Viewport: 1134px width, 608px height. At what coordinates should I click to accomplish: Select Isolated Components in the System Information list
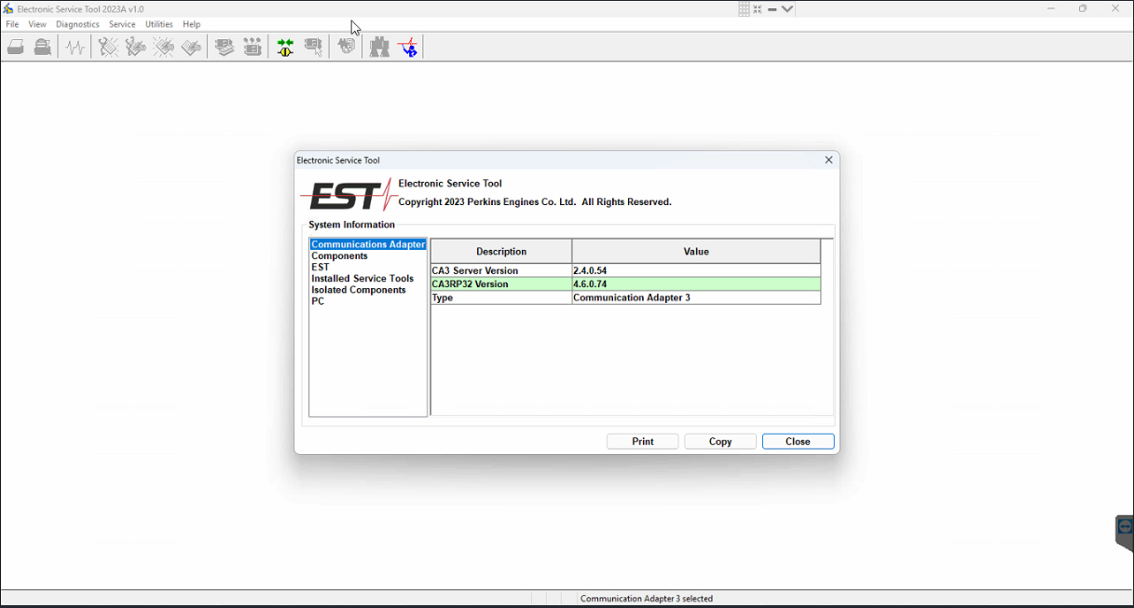[359, 290]
